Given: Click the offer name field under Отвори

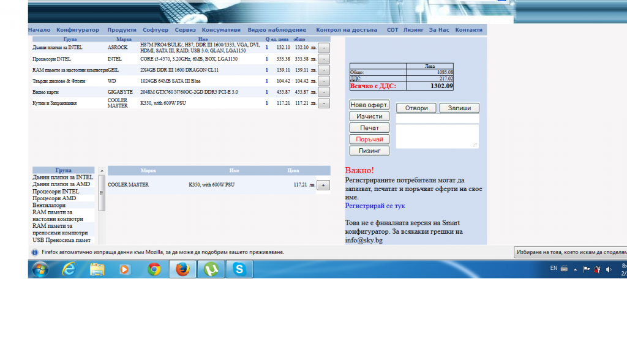Looking at the screenshot, I should (437, 119).
